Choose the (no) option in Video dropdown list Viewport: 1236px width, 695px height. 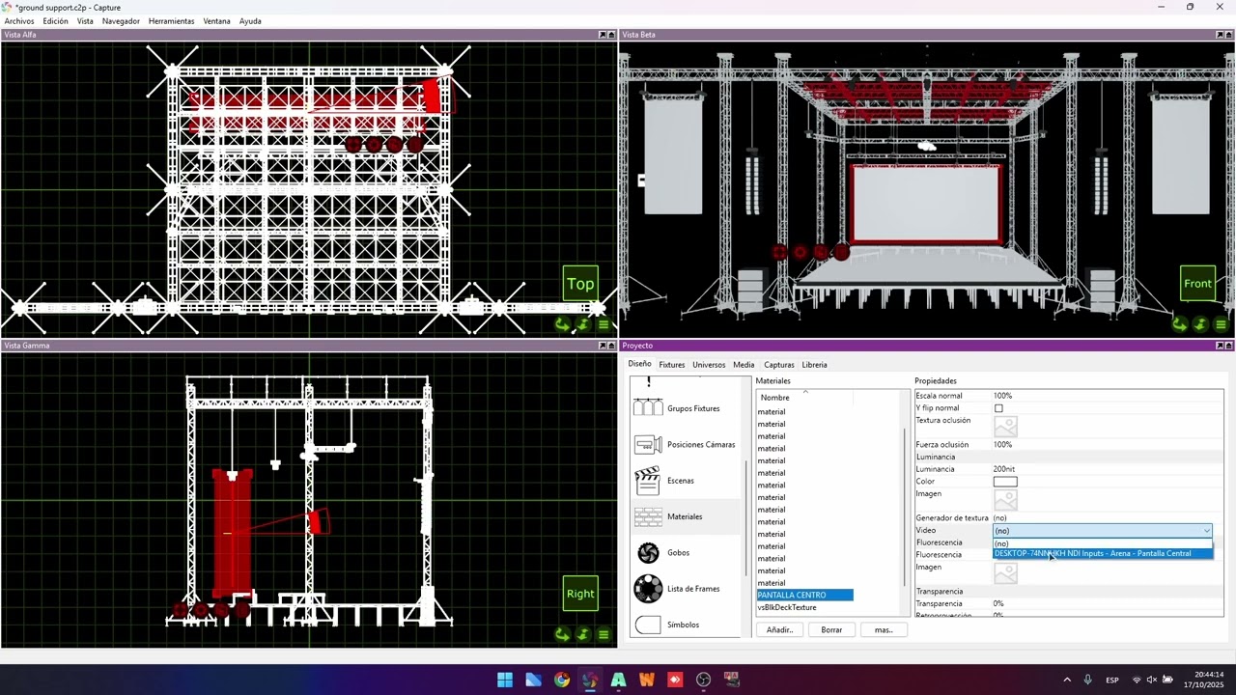[x=1102, y=543]
